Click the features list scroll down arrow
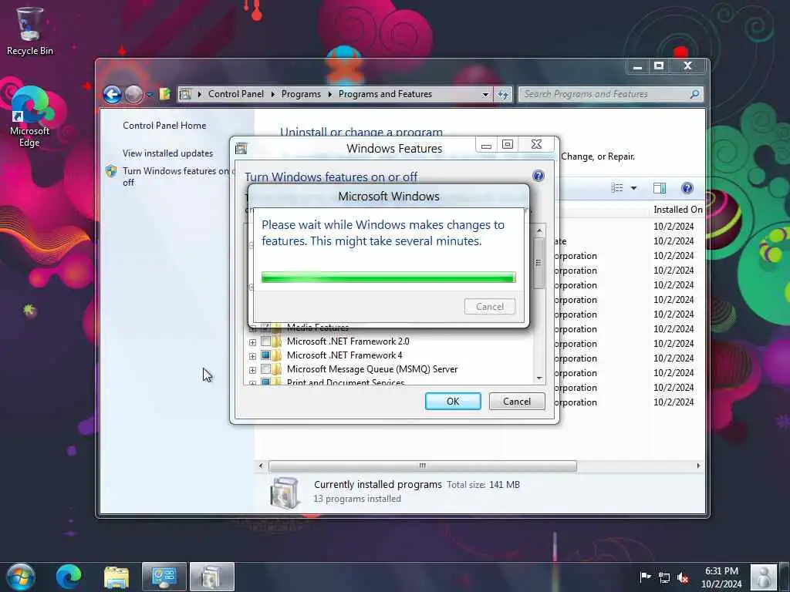The width and height of the screenshot is (790, 592). (x=539, y=378)
